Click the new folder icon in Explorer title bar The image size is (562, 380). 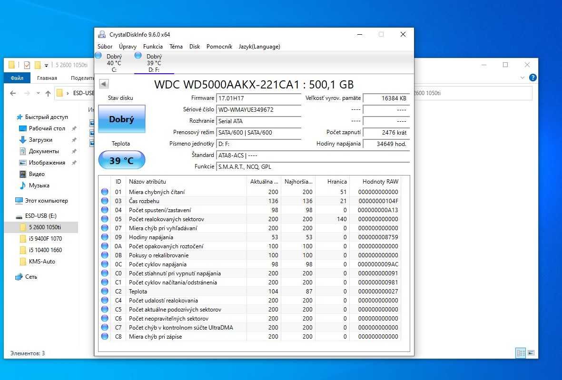coord(38,65)
